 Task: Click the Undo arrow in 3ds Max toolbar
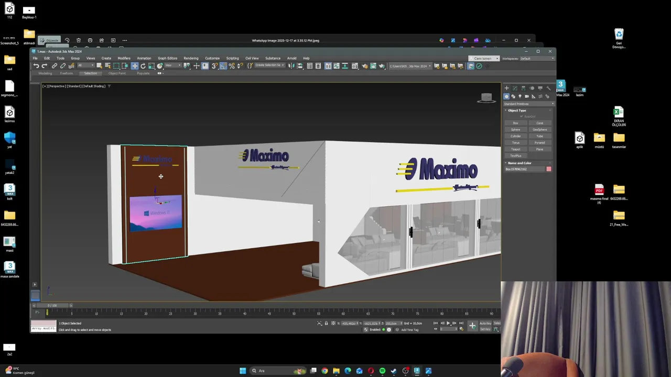click(36, 65)
